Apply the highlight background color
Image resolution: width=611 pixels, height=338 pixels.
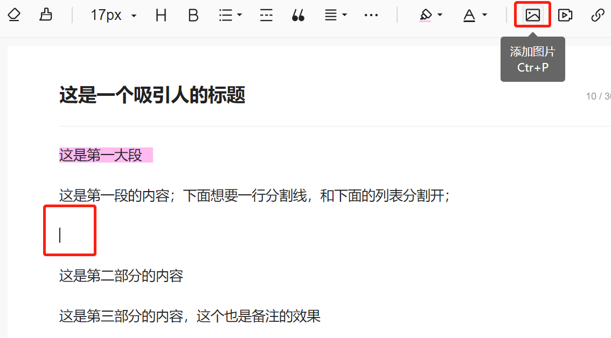point(426,16)
